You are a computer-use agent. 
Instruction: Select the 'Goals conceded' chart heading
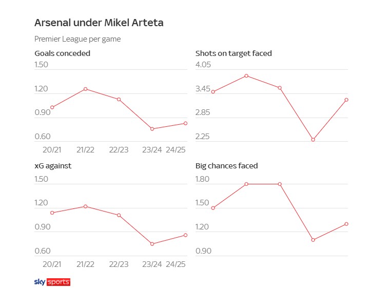(x=62, y=53)
